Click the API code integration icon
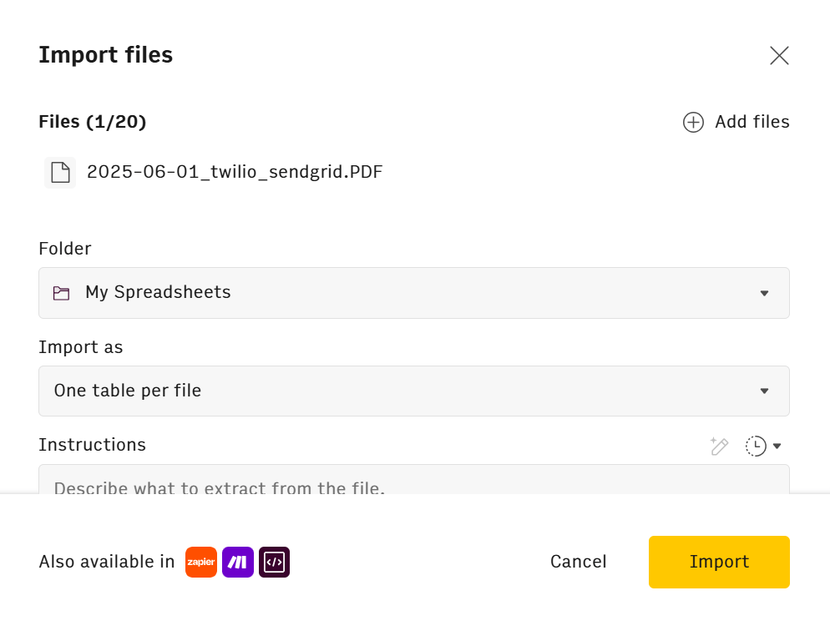Screen dimensions: 830x636 tap(274, 562)
